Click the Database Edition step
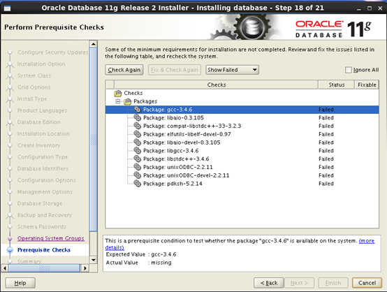 (38, 122)
